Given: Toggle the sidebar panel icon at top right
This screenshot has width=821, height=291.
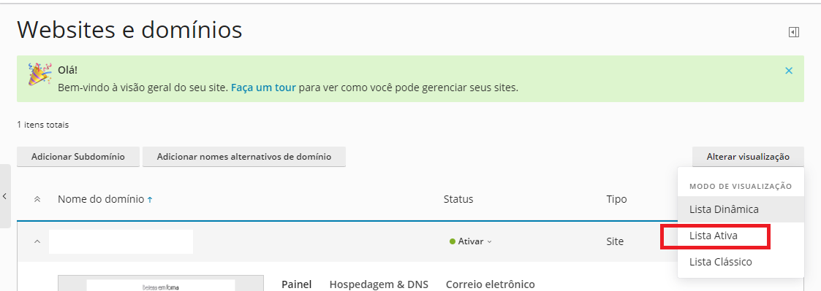Looking at the screenshot, I should tap(794, 32).
